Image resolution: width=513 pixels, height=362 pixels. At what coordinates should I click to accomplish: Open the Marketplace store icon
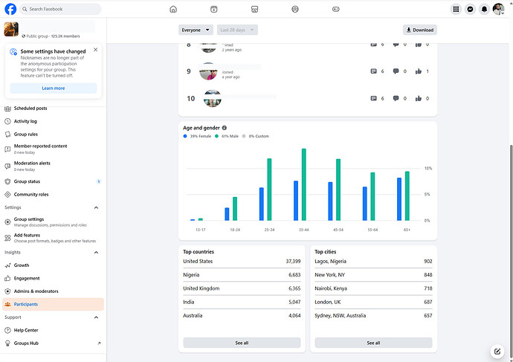[x=254, y=9]
